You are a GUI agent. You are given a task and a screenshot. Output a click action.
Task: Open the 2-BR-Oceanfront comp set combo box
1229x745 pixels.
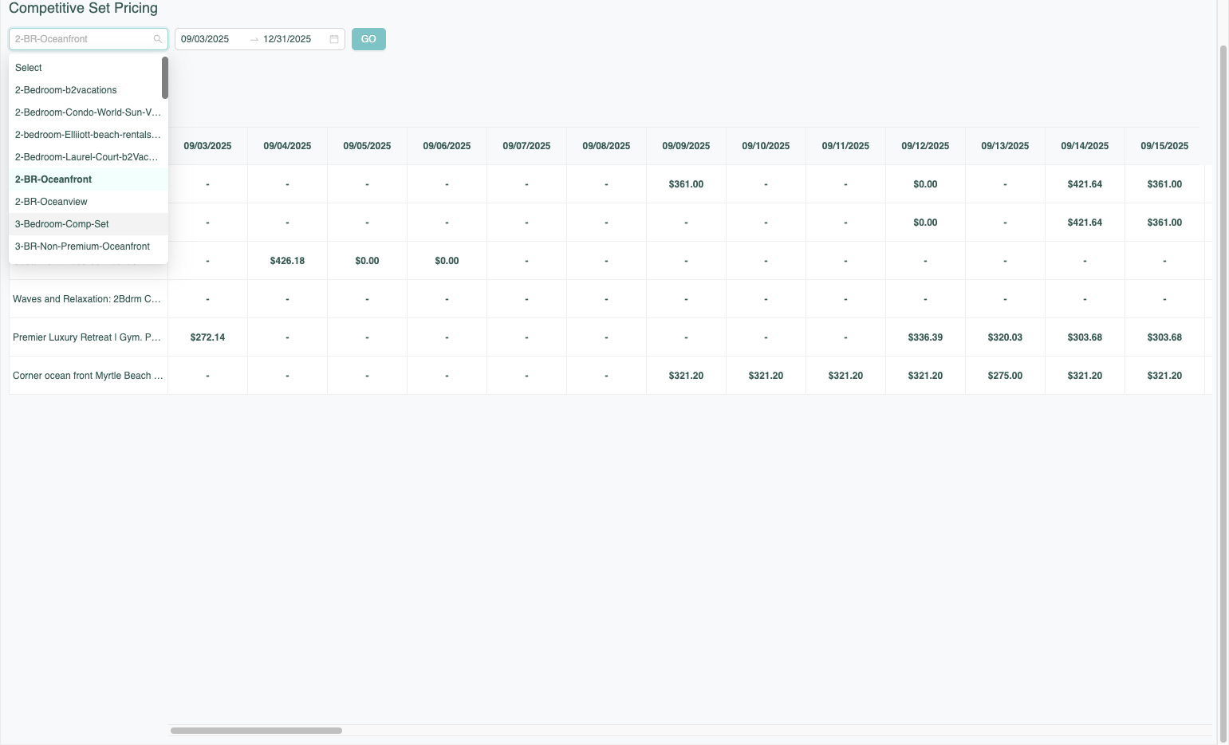coord(89,39)
